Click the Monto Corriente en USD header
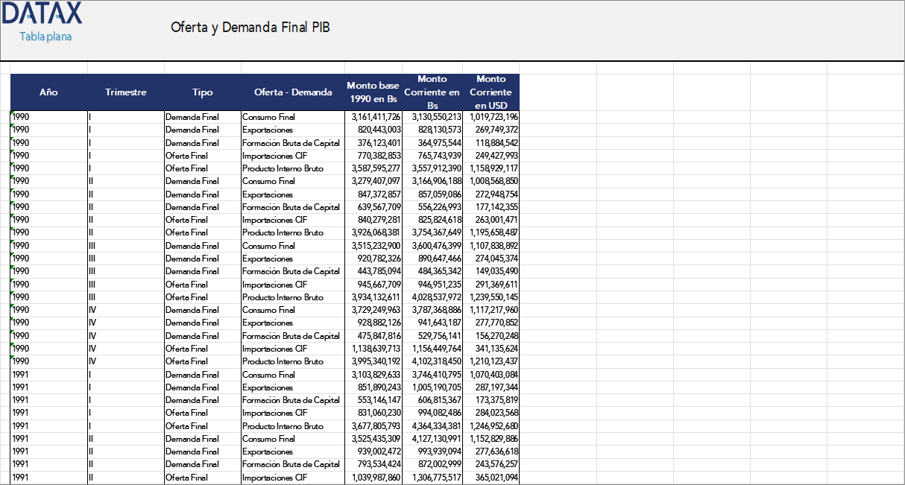The width and height of the screenshot is (905, 485). [x=491, y=92]
